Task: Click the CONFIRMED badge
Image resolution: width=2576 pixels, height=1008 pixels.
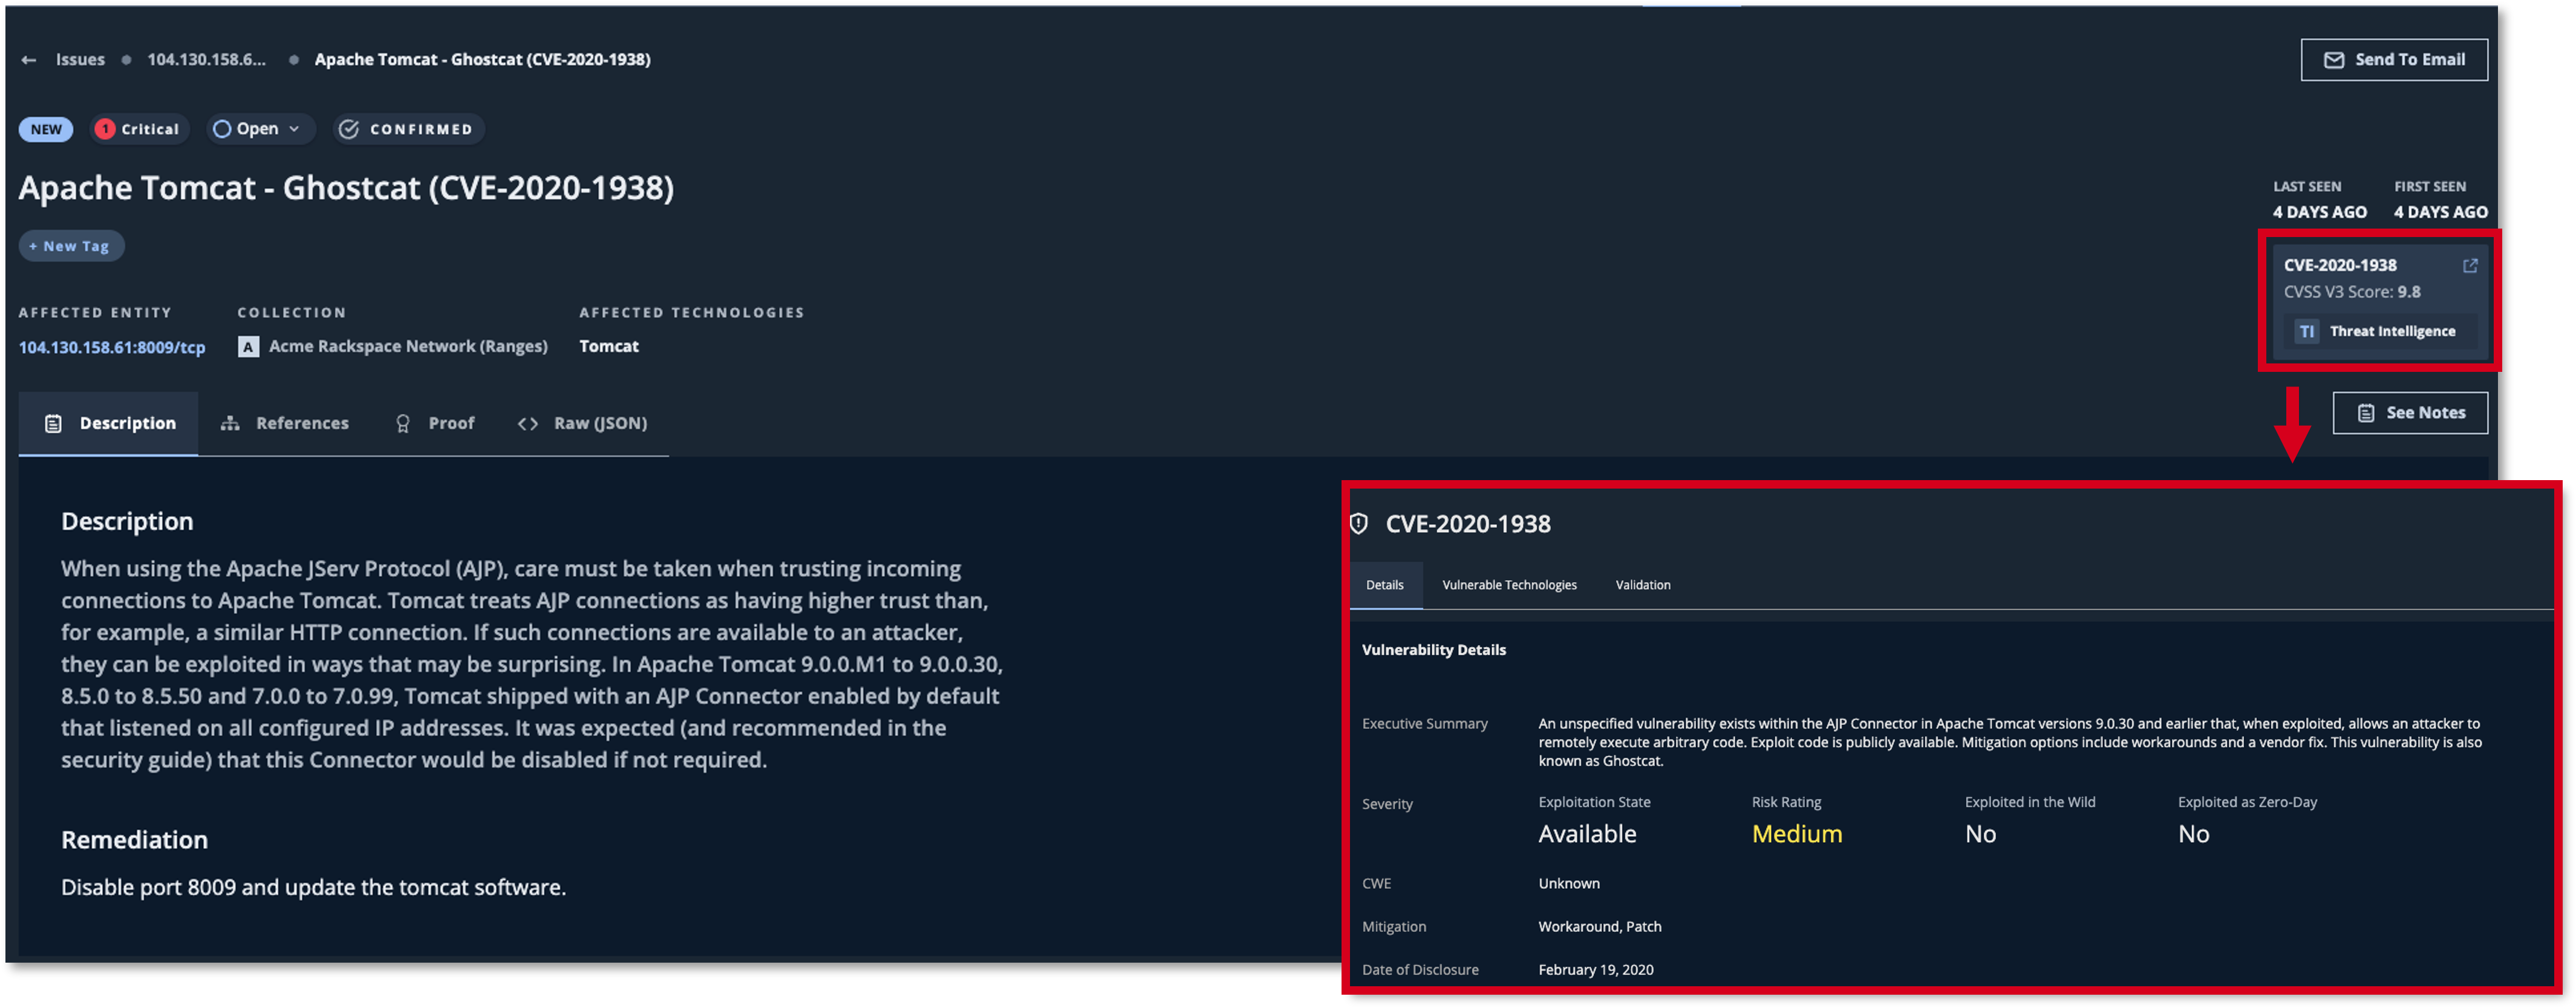Action: tap(408, 129)
